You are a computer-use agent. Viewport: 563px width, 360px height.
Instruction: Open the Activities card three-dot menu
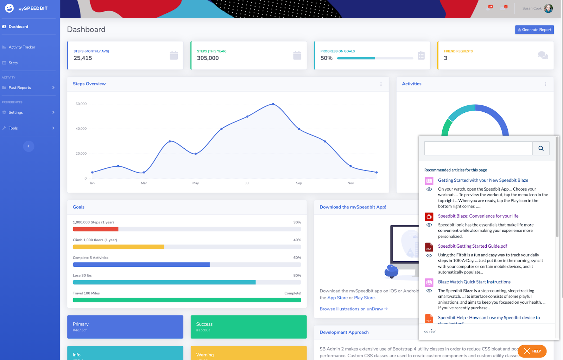tap(545, 84)
